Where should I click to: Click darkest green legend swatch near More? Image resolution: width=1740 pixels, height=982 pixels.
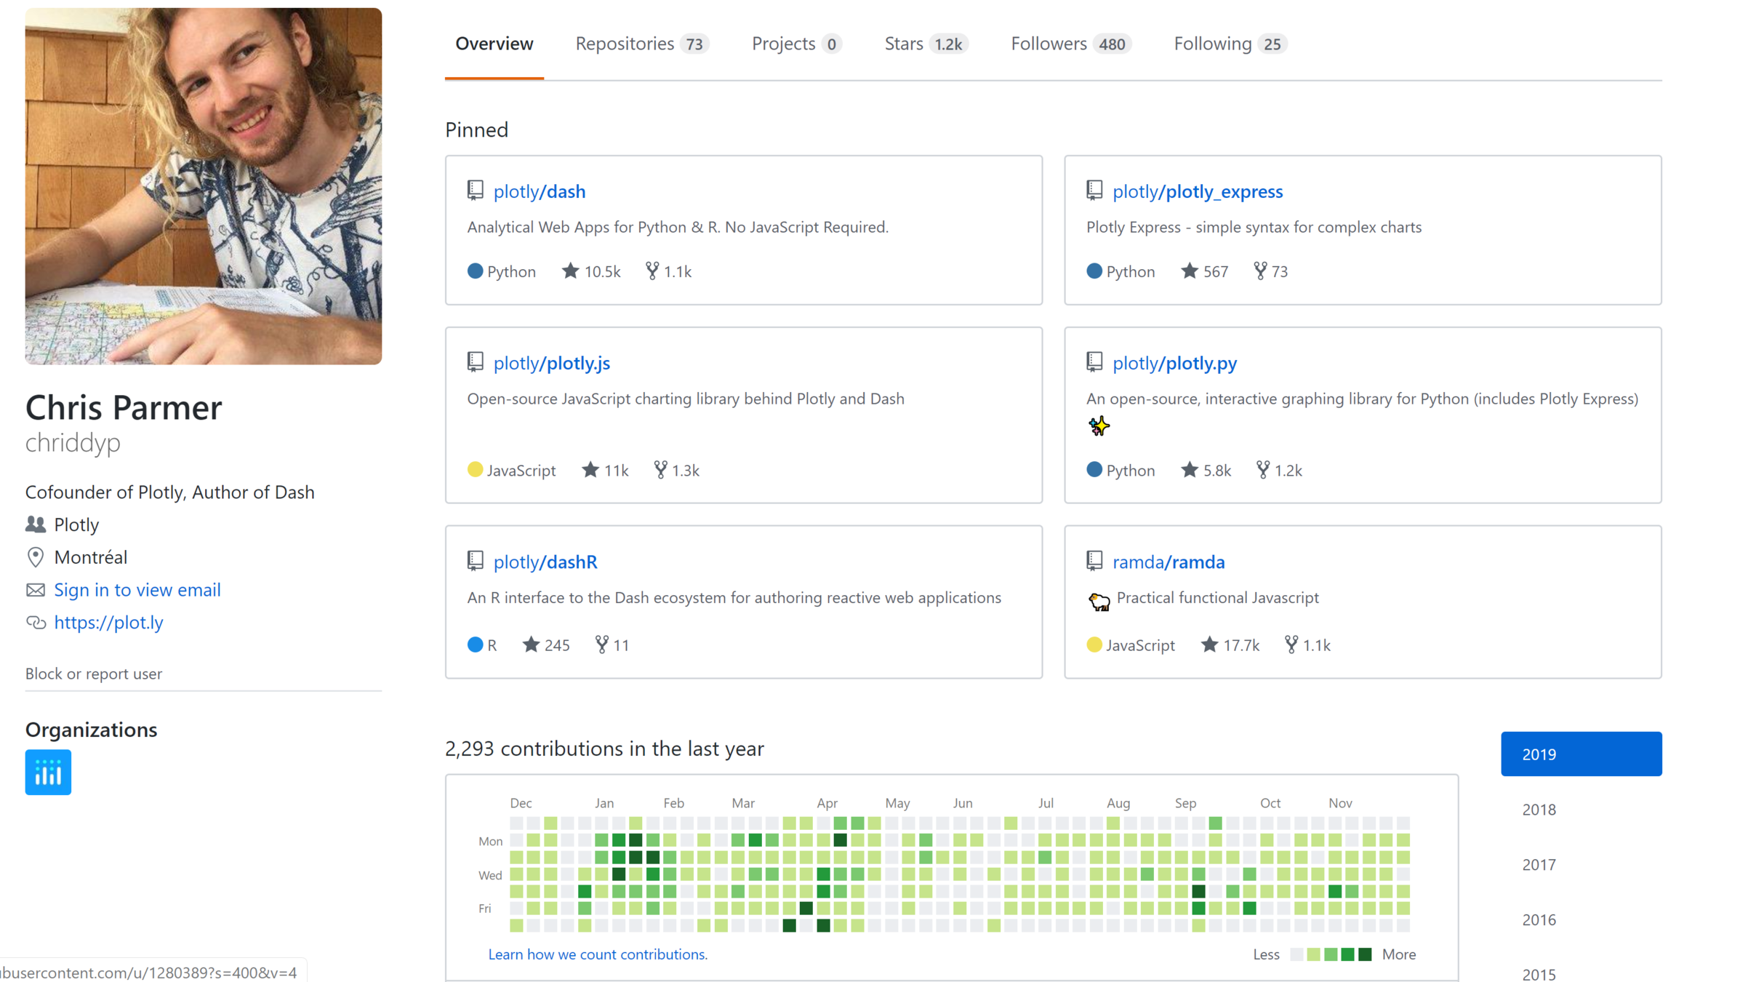tap(1365, 954)
